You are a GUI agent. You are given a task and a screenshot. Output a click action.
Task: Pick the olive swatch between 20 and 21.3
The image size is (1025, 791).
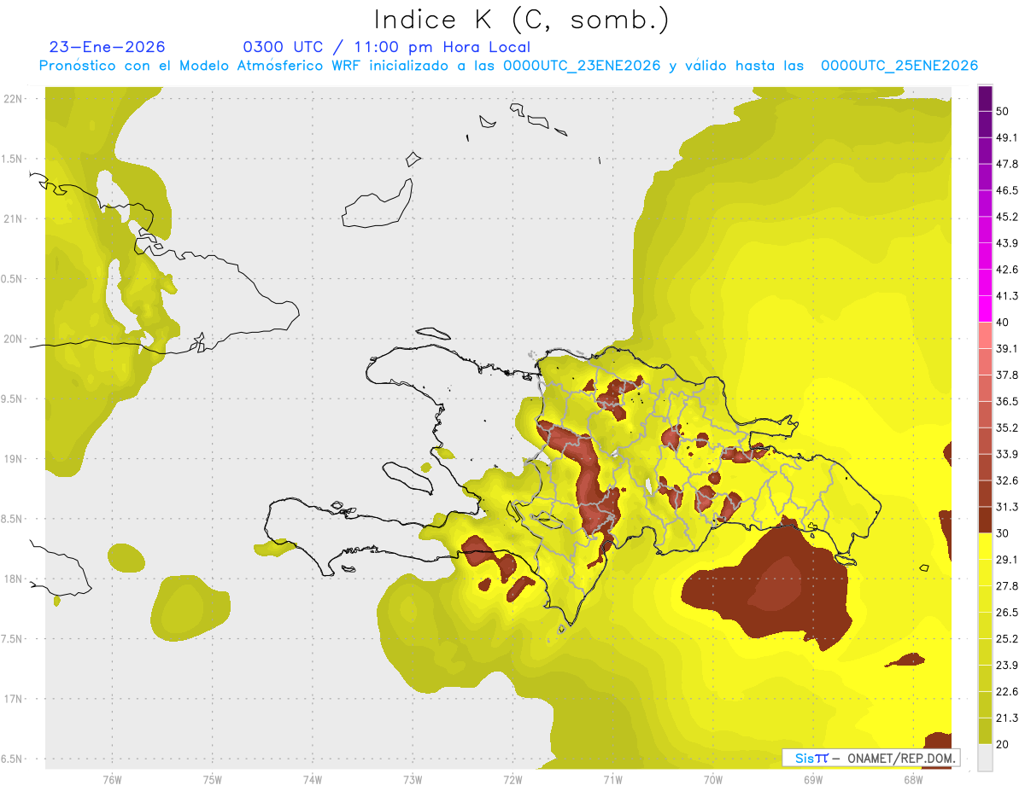tap(985, 731)
